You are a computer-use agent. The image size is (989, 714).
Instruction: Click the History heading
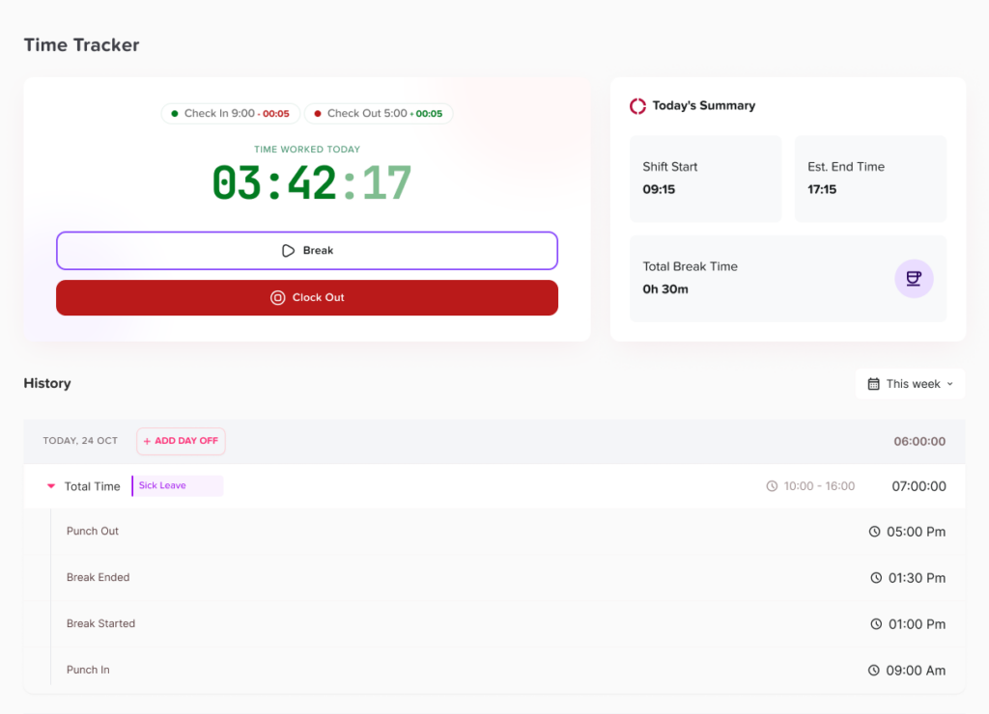point(47,383)
